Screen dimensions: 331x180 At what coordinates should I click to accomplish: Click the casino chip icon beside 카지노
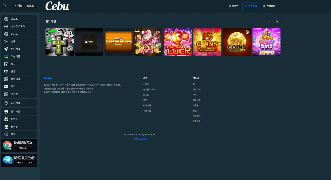coord(6,34)
